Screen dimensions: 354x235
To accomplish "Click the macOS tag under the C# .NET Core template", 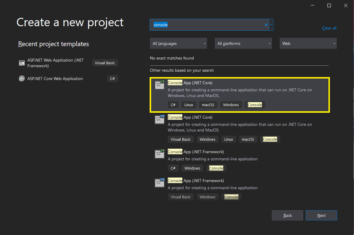I will pos(208,105).
